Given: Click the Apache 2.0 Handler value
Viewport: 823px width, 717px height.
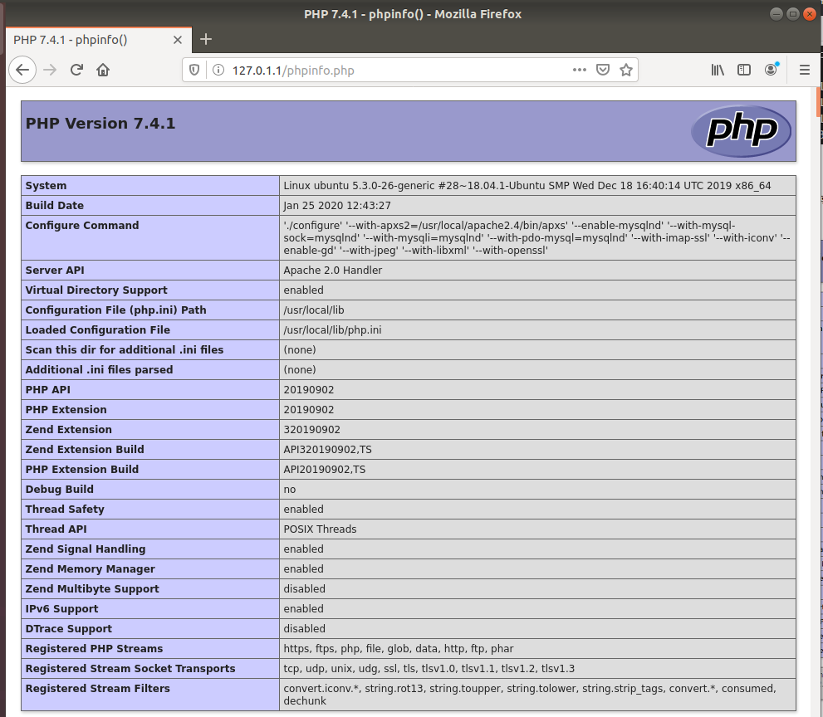Looking at the screenshot, I should coord(333,271).
